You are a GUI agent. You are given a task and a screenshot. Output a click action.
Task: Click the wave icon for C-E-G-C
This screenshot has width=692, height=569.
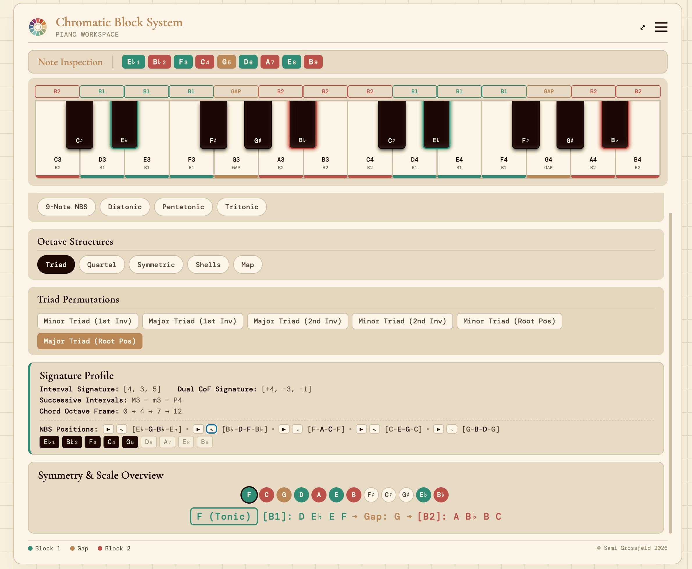coord(374,429)
